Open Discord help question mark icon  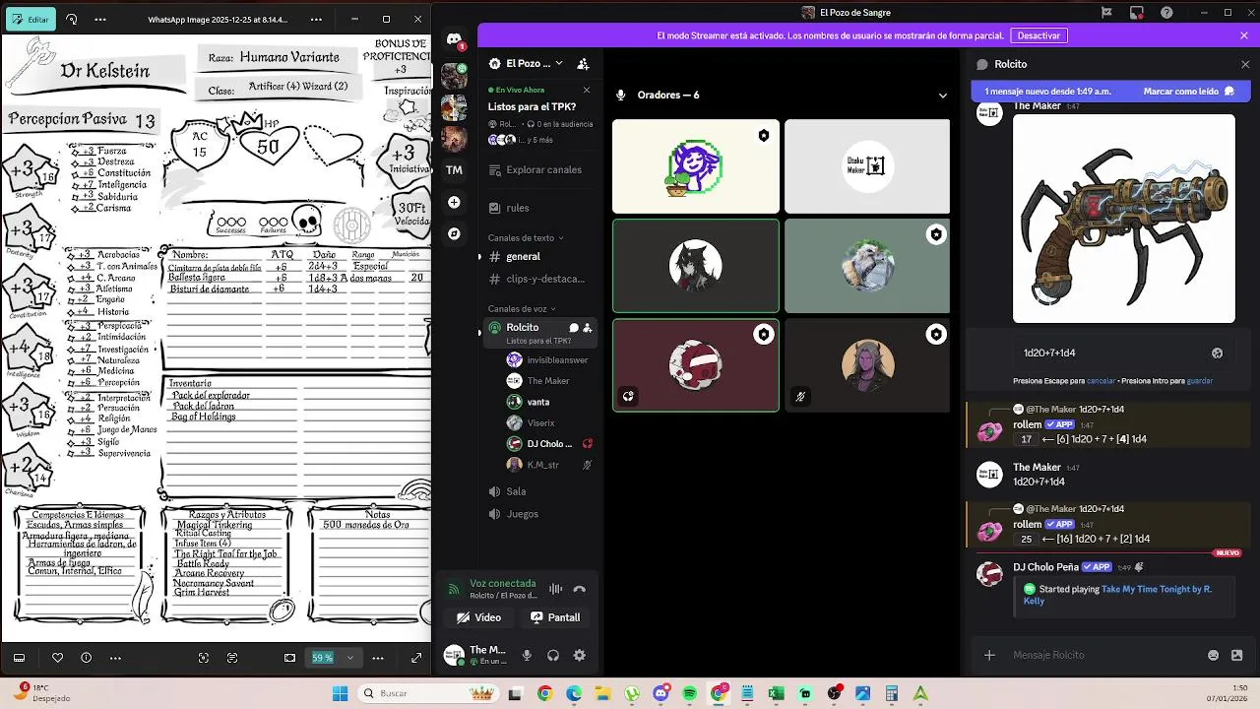[1166, 13]
